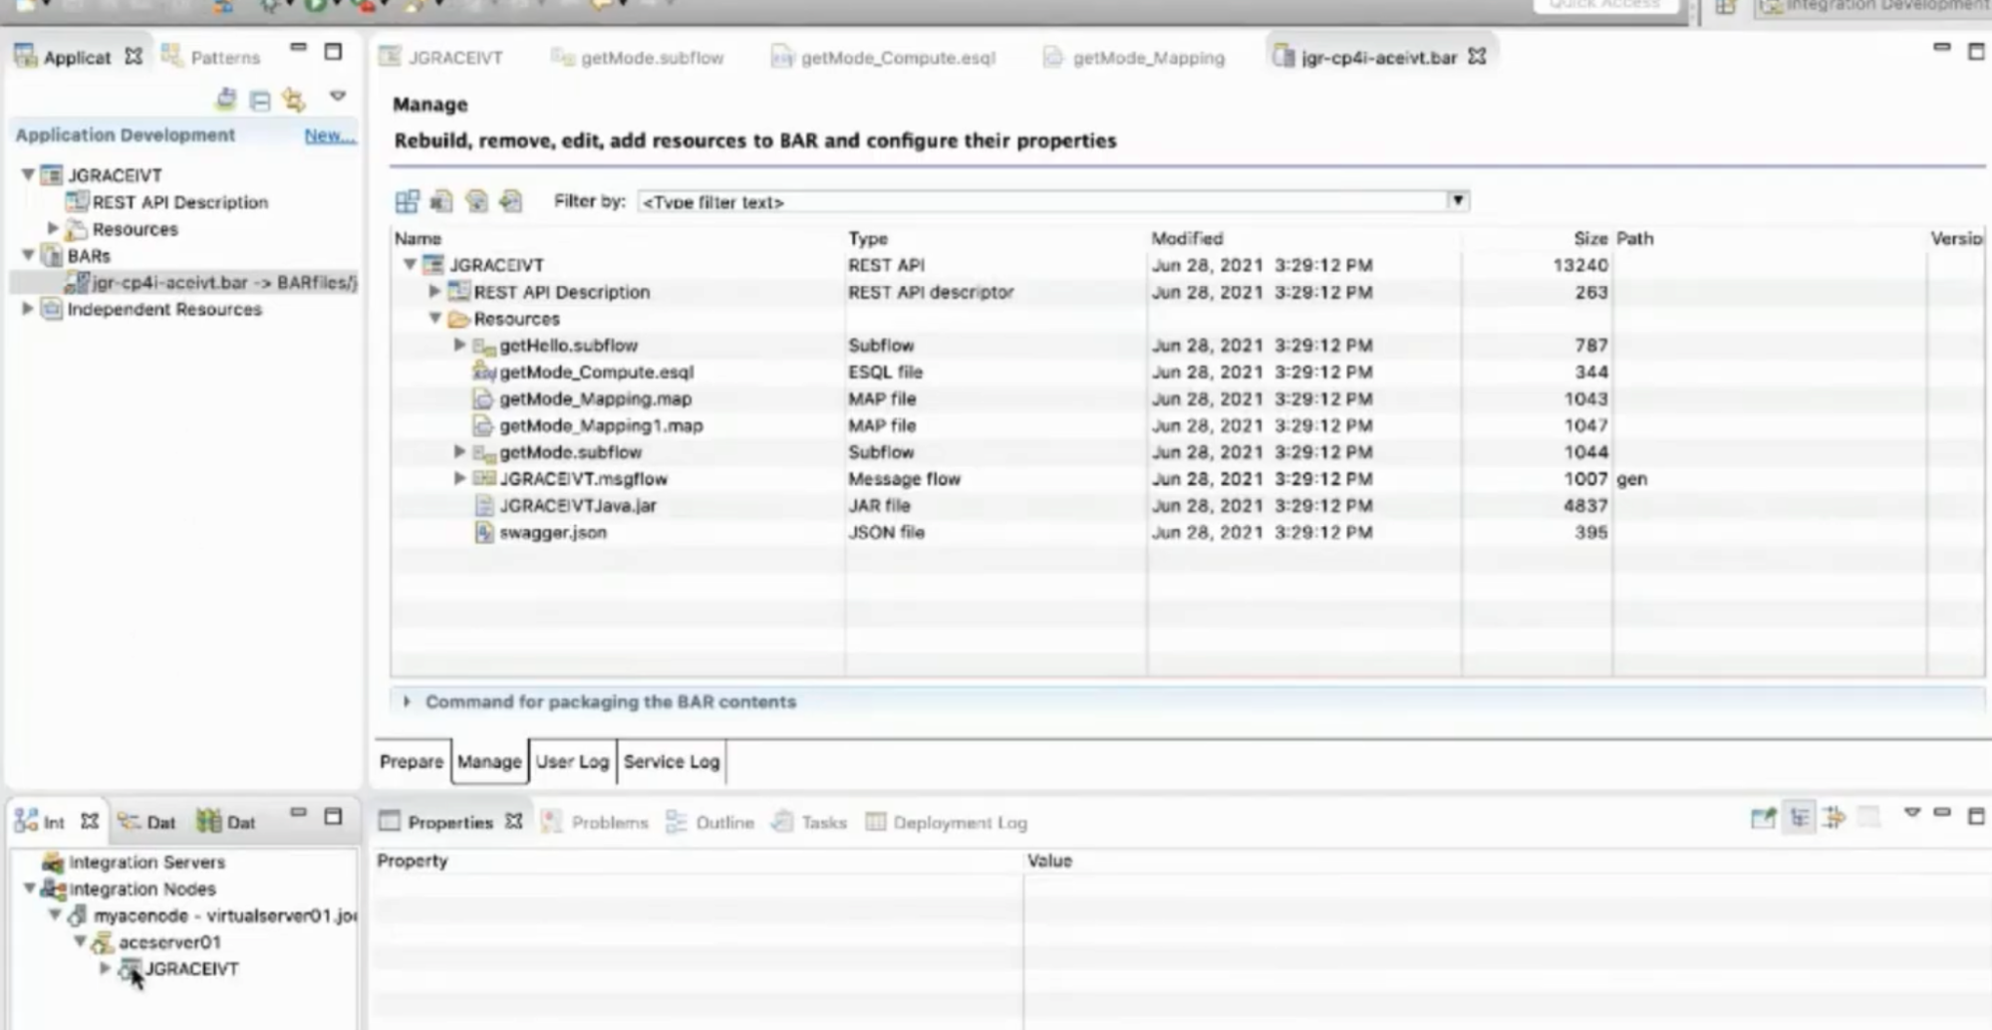Expand getHello.subflow resource row
Screen dimensions: 1992x1030
coord(458,345)
